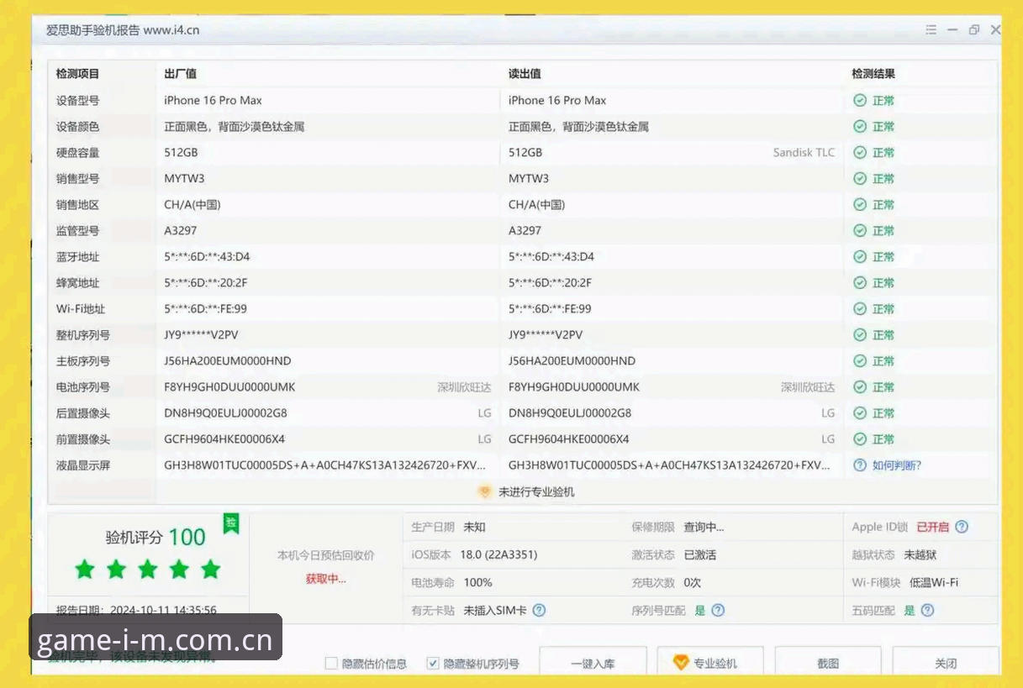Click the 充电次数 0次 value
The height and width of the screenshot is (688, 1023).
(x=693, y=582)
